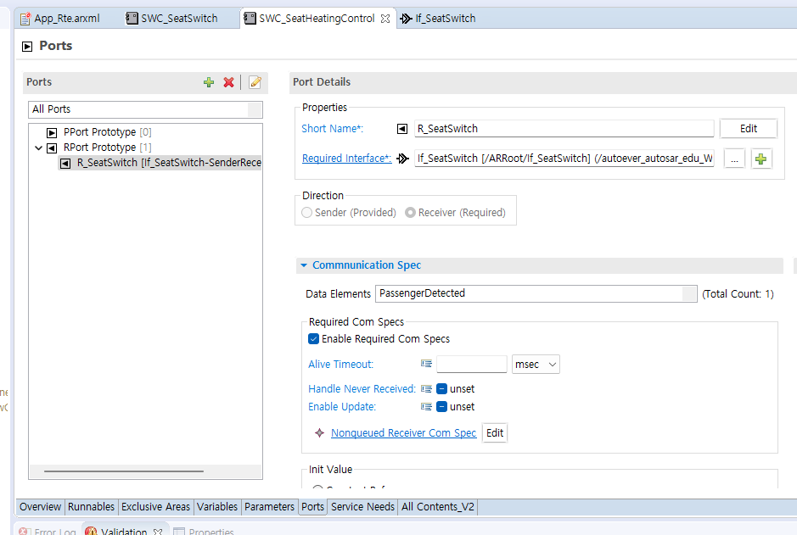Collapse the Communication Spec section
Image resolution: width=797 pixels, height=535 pixels.
[x=304, y=265]
